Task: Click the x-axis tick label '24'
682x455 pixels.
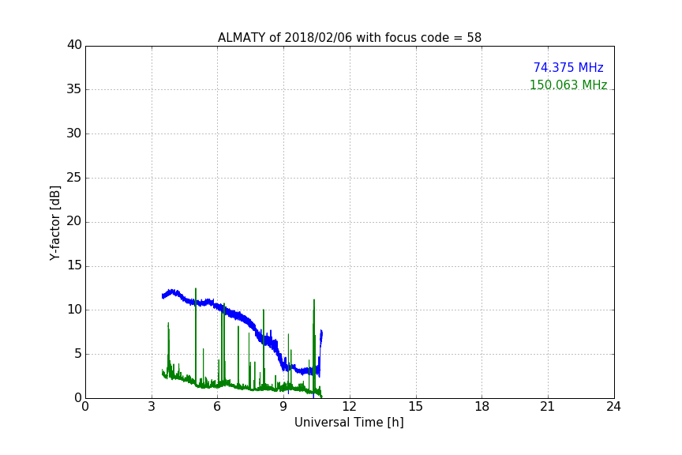Action: (x=613, y=407)
